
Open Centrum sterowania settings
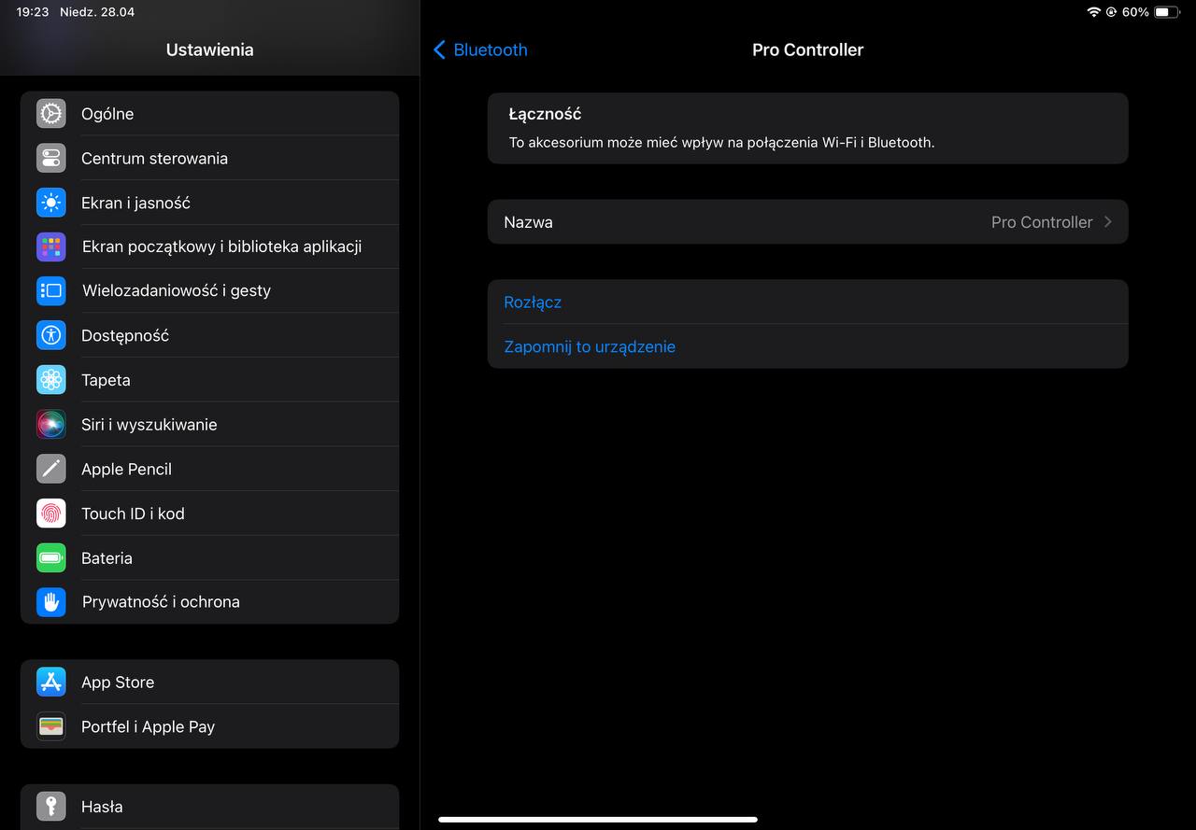(209, 158)
